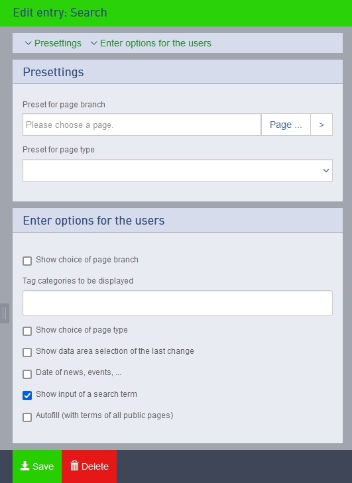Screen dimensions: 352x483
Task: Tick Autofill with terms of public pages
Action: click(27, 417)
